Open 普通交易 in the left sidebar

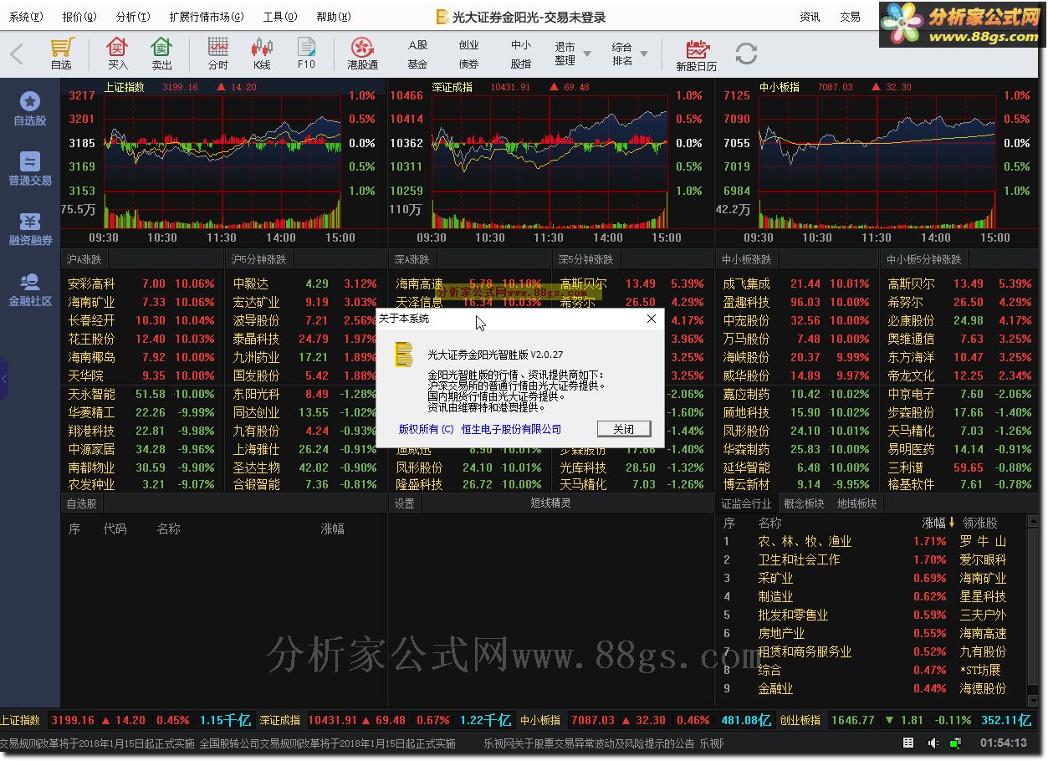[30, 170]
